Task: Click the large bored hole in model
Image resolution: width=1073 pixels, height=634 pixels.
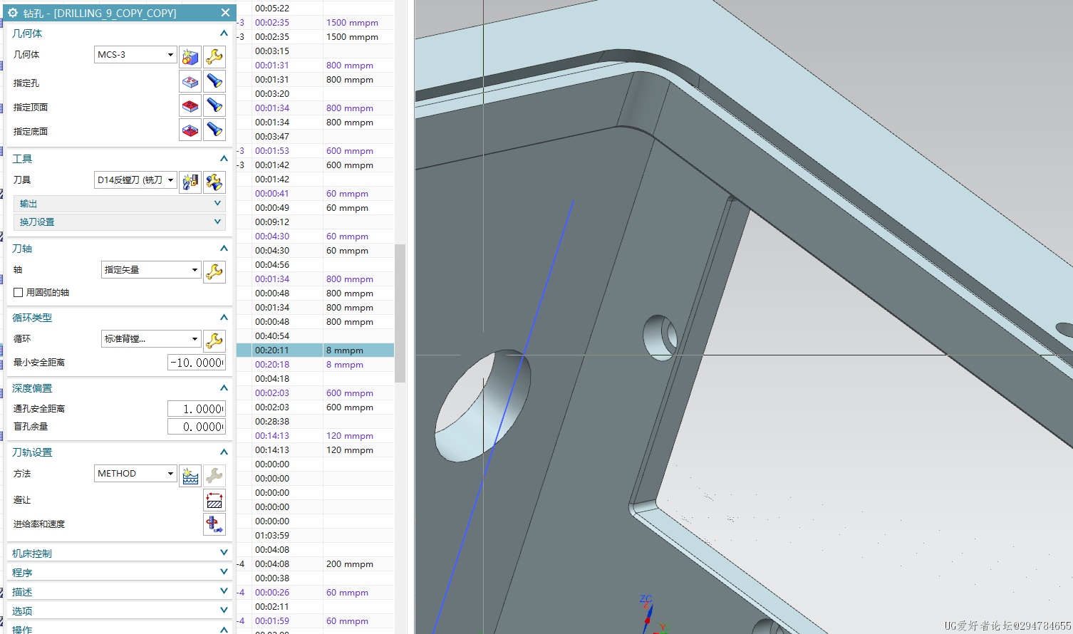Action: [x=484, y=406]
